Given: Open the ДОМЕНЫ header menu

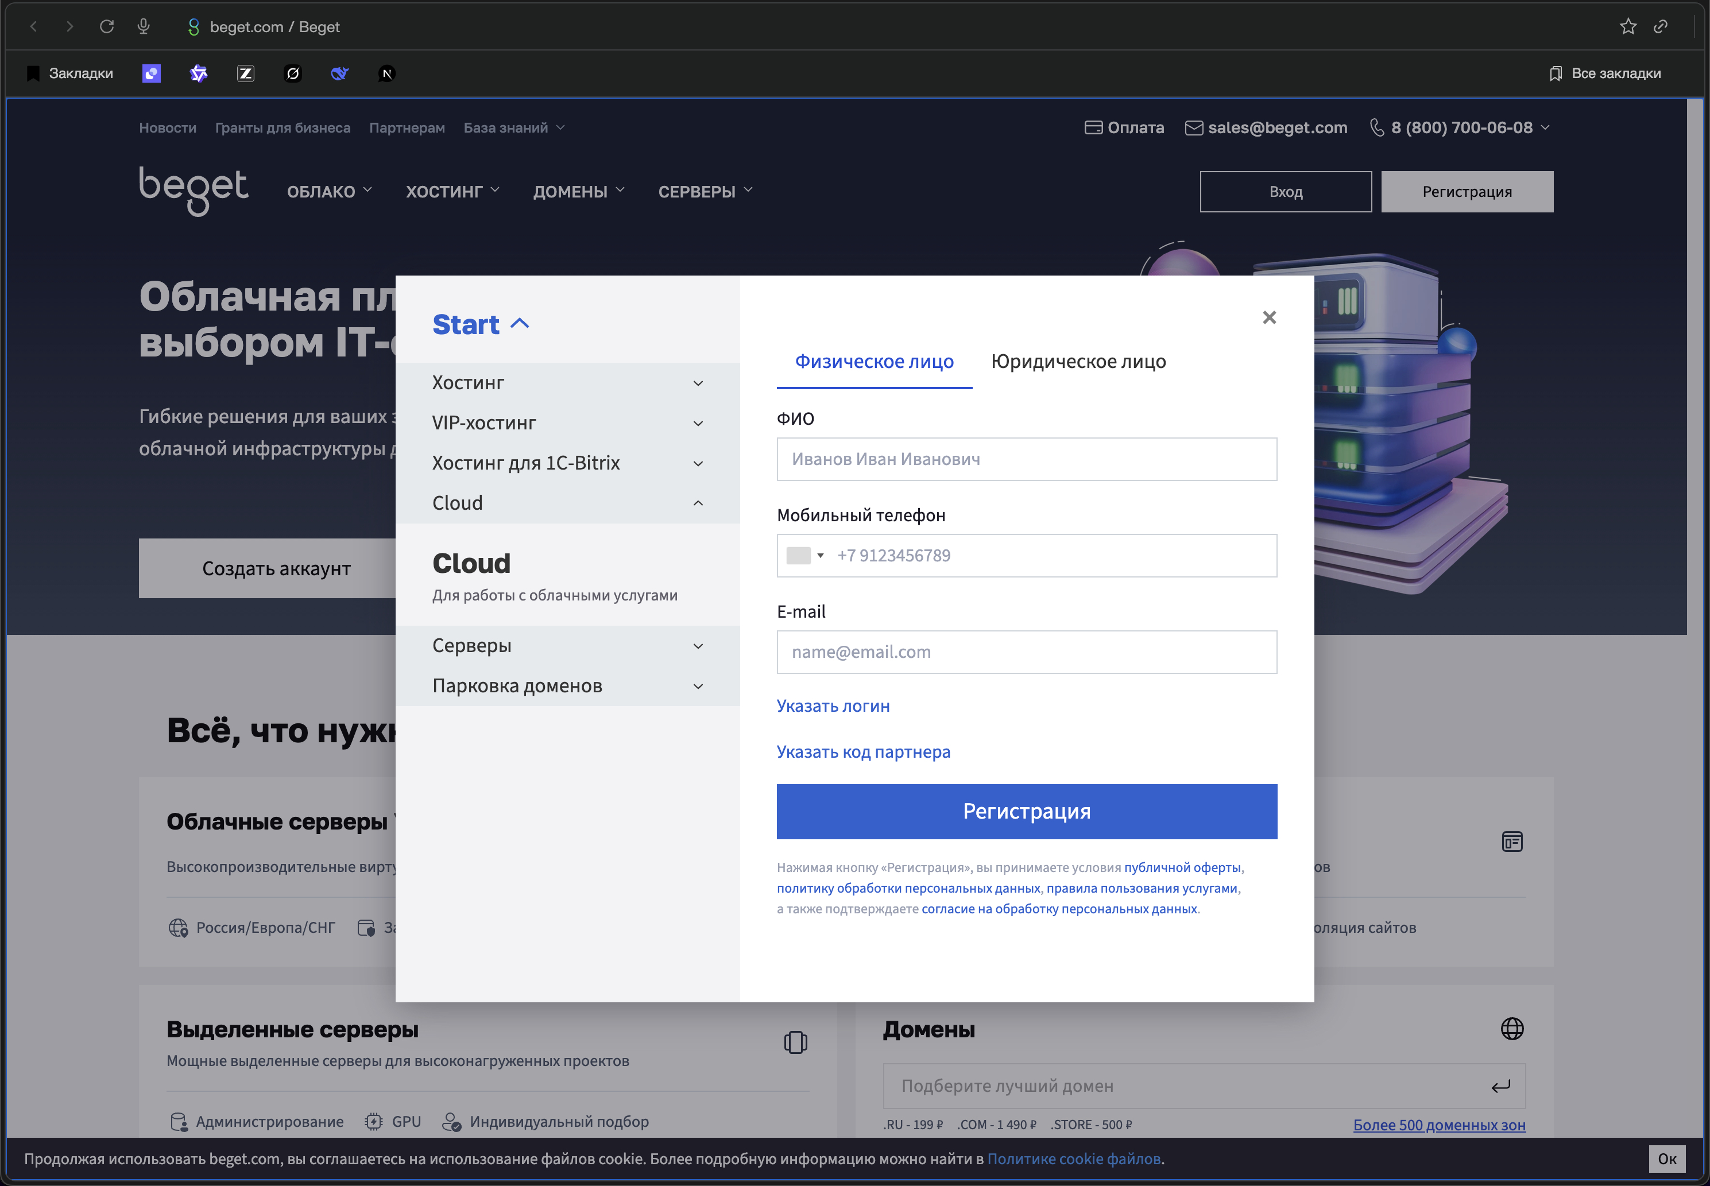Looking at the screenshot, I should [x=579, y=192].
